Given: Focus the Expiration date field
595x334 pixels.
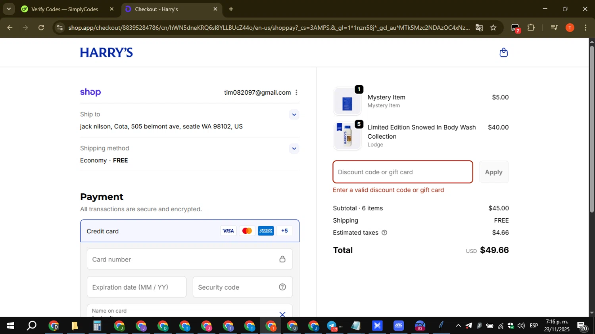Looking at the screenshot, I should 136,287.
